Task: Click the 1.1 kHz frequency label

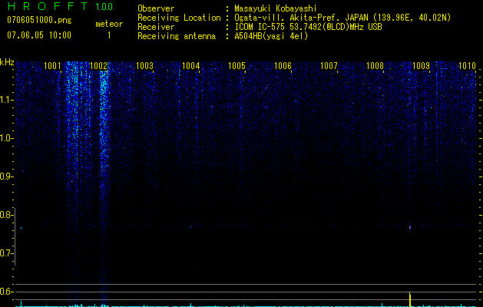Action: pyautogui.click(x=6, y=100)
